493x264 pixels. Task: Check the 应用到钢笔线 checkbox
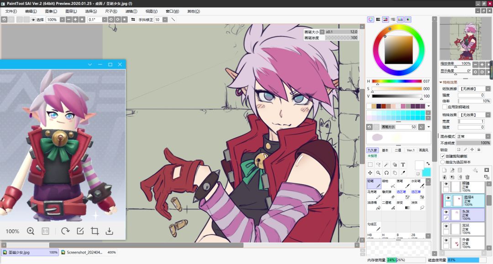pos(445,107)
